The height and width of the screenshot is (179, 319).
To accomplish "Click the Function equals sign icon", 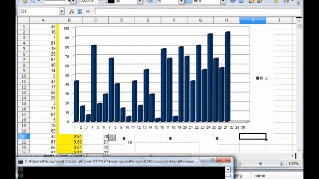I will tap(88, 11).
